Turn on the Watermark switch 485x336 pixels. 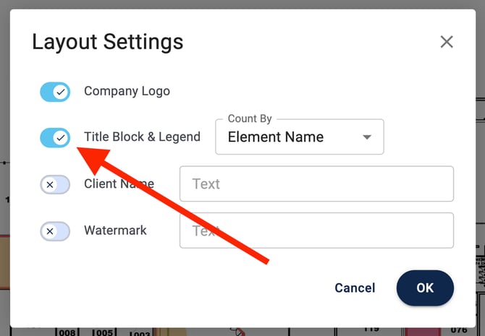[55, 231]
